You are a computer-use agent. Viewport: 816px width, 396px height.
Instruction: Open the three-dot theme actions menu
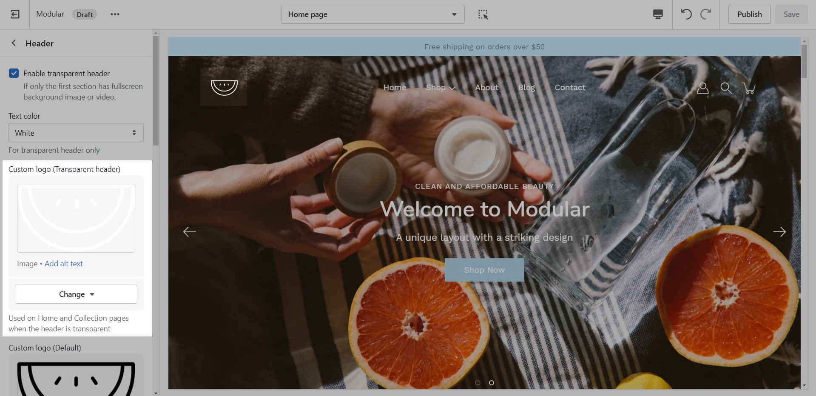[x=115, y=14]
